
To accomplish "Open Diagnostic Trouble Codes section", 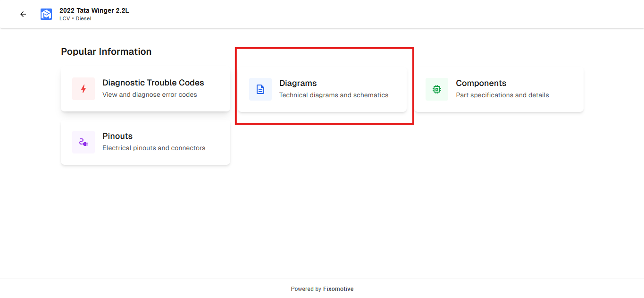I will (x=153, y=83).
